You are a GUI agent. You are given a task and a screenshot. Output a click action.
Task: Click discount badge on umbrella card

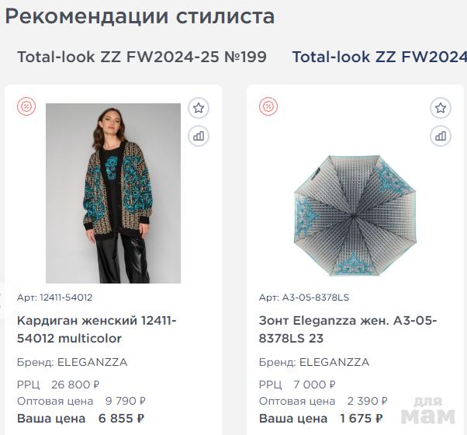268,106
